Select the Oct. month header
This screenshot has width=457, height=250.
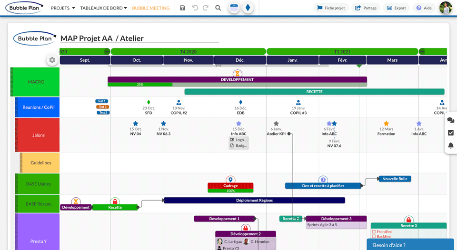(x=137, y=60)
